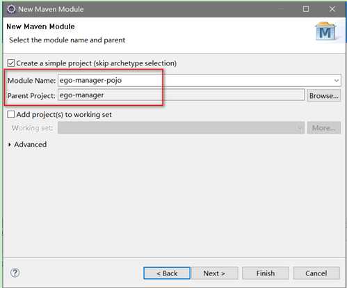347x288 pixels.
Task: Click the Browse... button for parent project
Action: coord(324,95)
